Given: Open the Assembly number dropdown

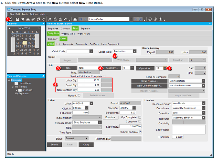Looking at the screenshot, I should coord(132,68).
